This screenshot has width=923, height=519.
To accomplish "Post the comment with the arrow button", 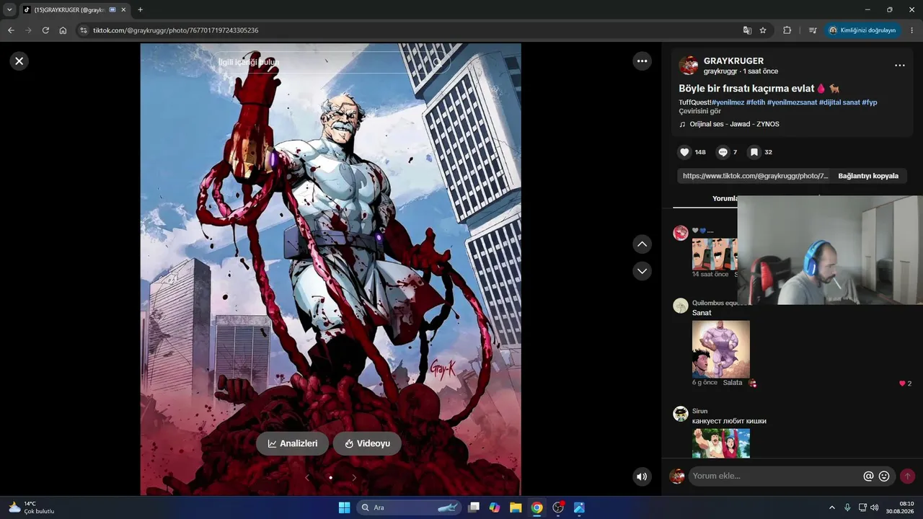I will pos(907,476).
